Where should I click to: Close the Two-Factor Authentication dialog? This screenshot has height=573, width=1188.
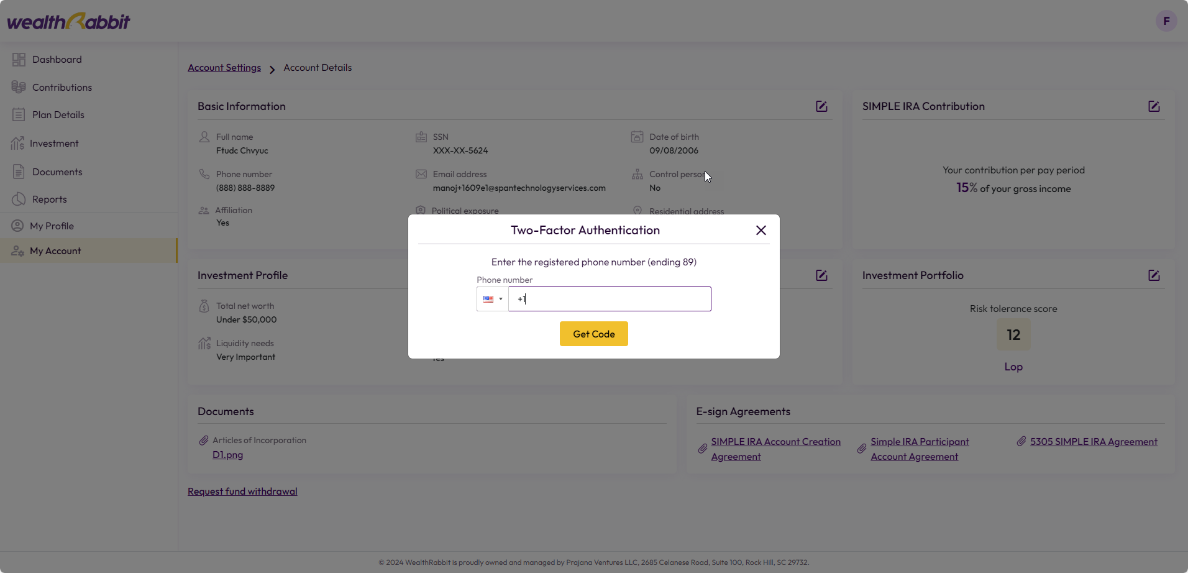point(761,230)
